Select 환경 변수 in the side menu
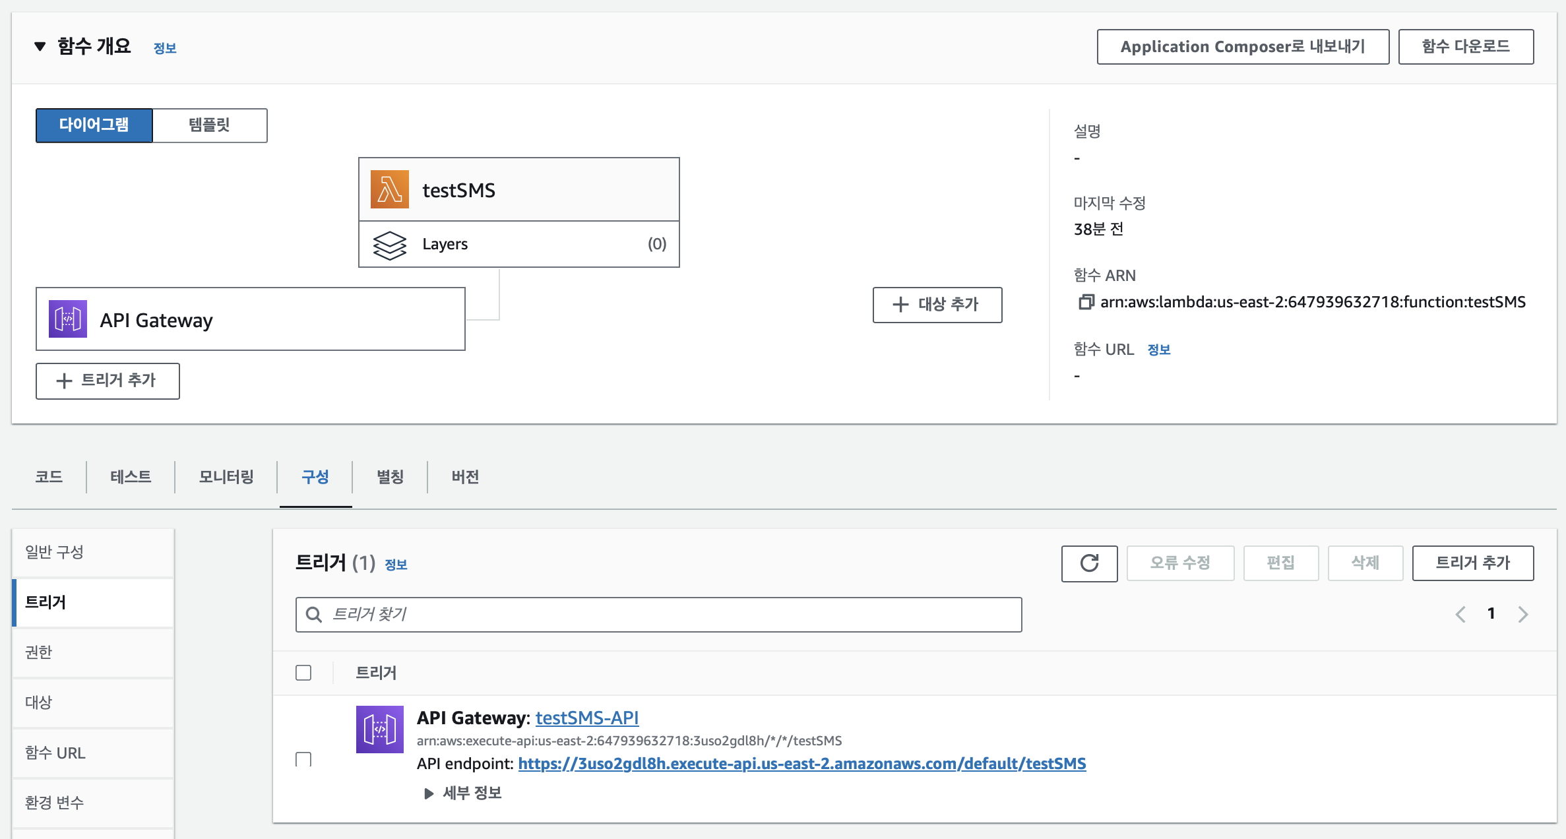The height and width of the screenshot is (839, 1566). pos(55,803)
